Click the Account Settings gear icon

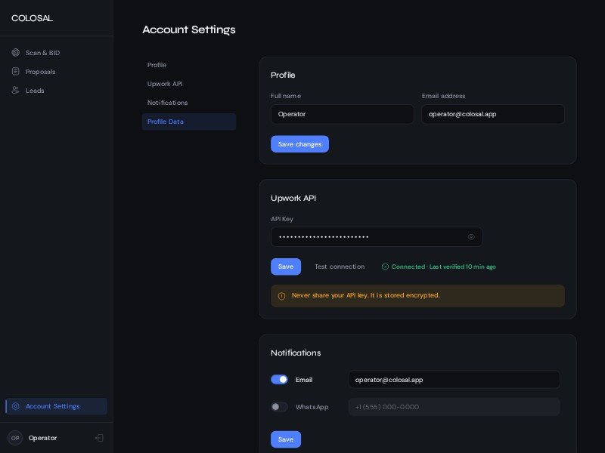(16, 406)
